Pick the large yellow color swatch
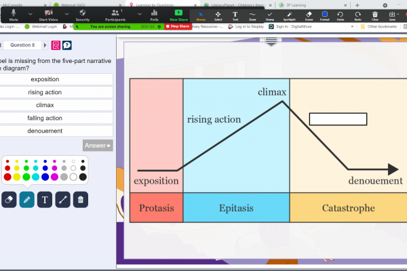This screenshot has width=407, height=271. point(16,177)
